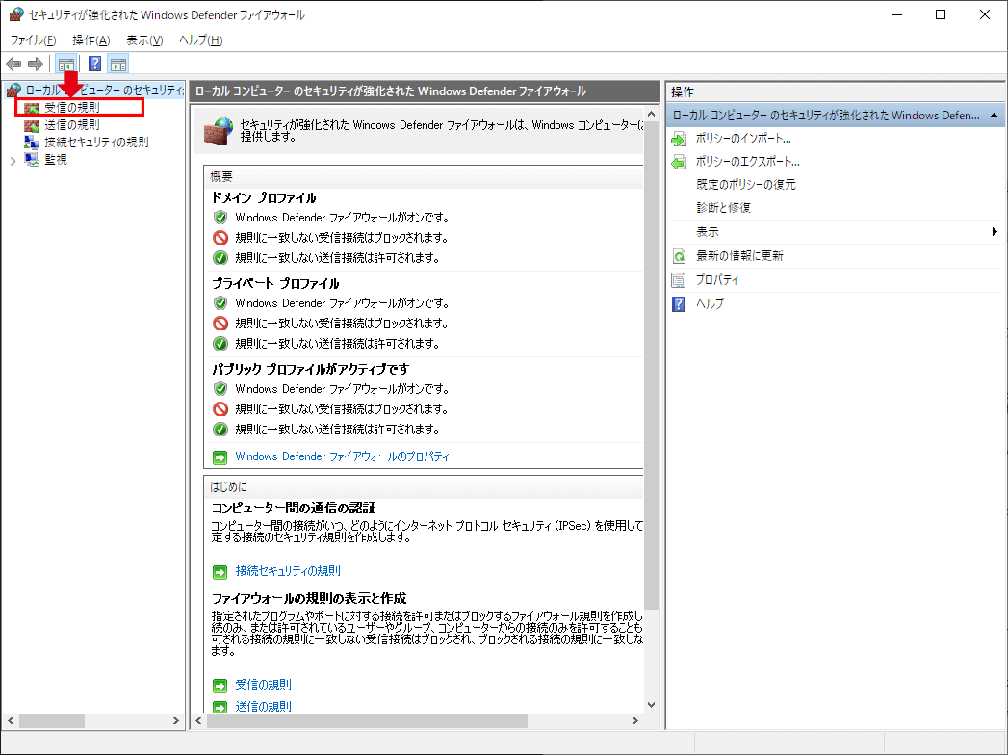The height and width of the screenshot is (755, 1008).
Task: Open the 表示 submenu arrow in actions pane
Action: pyautogui.click(x=995, y=231)
